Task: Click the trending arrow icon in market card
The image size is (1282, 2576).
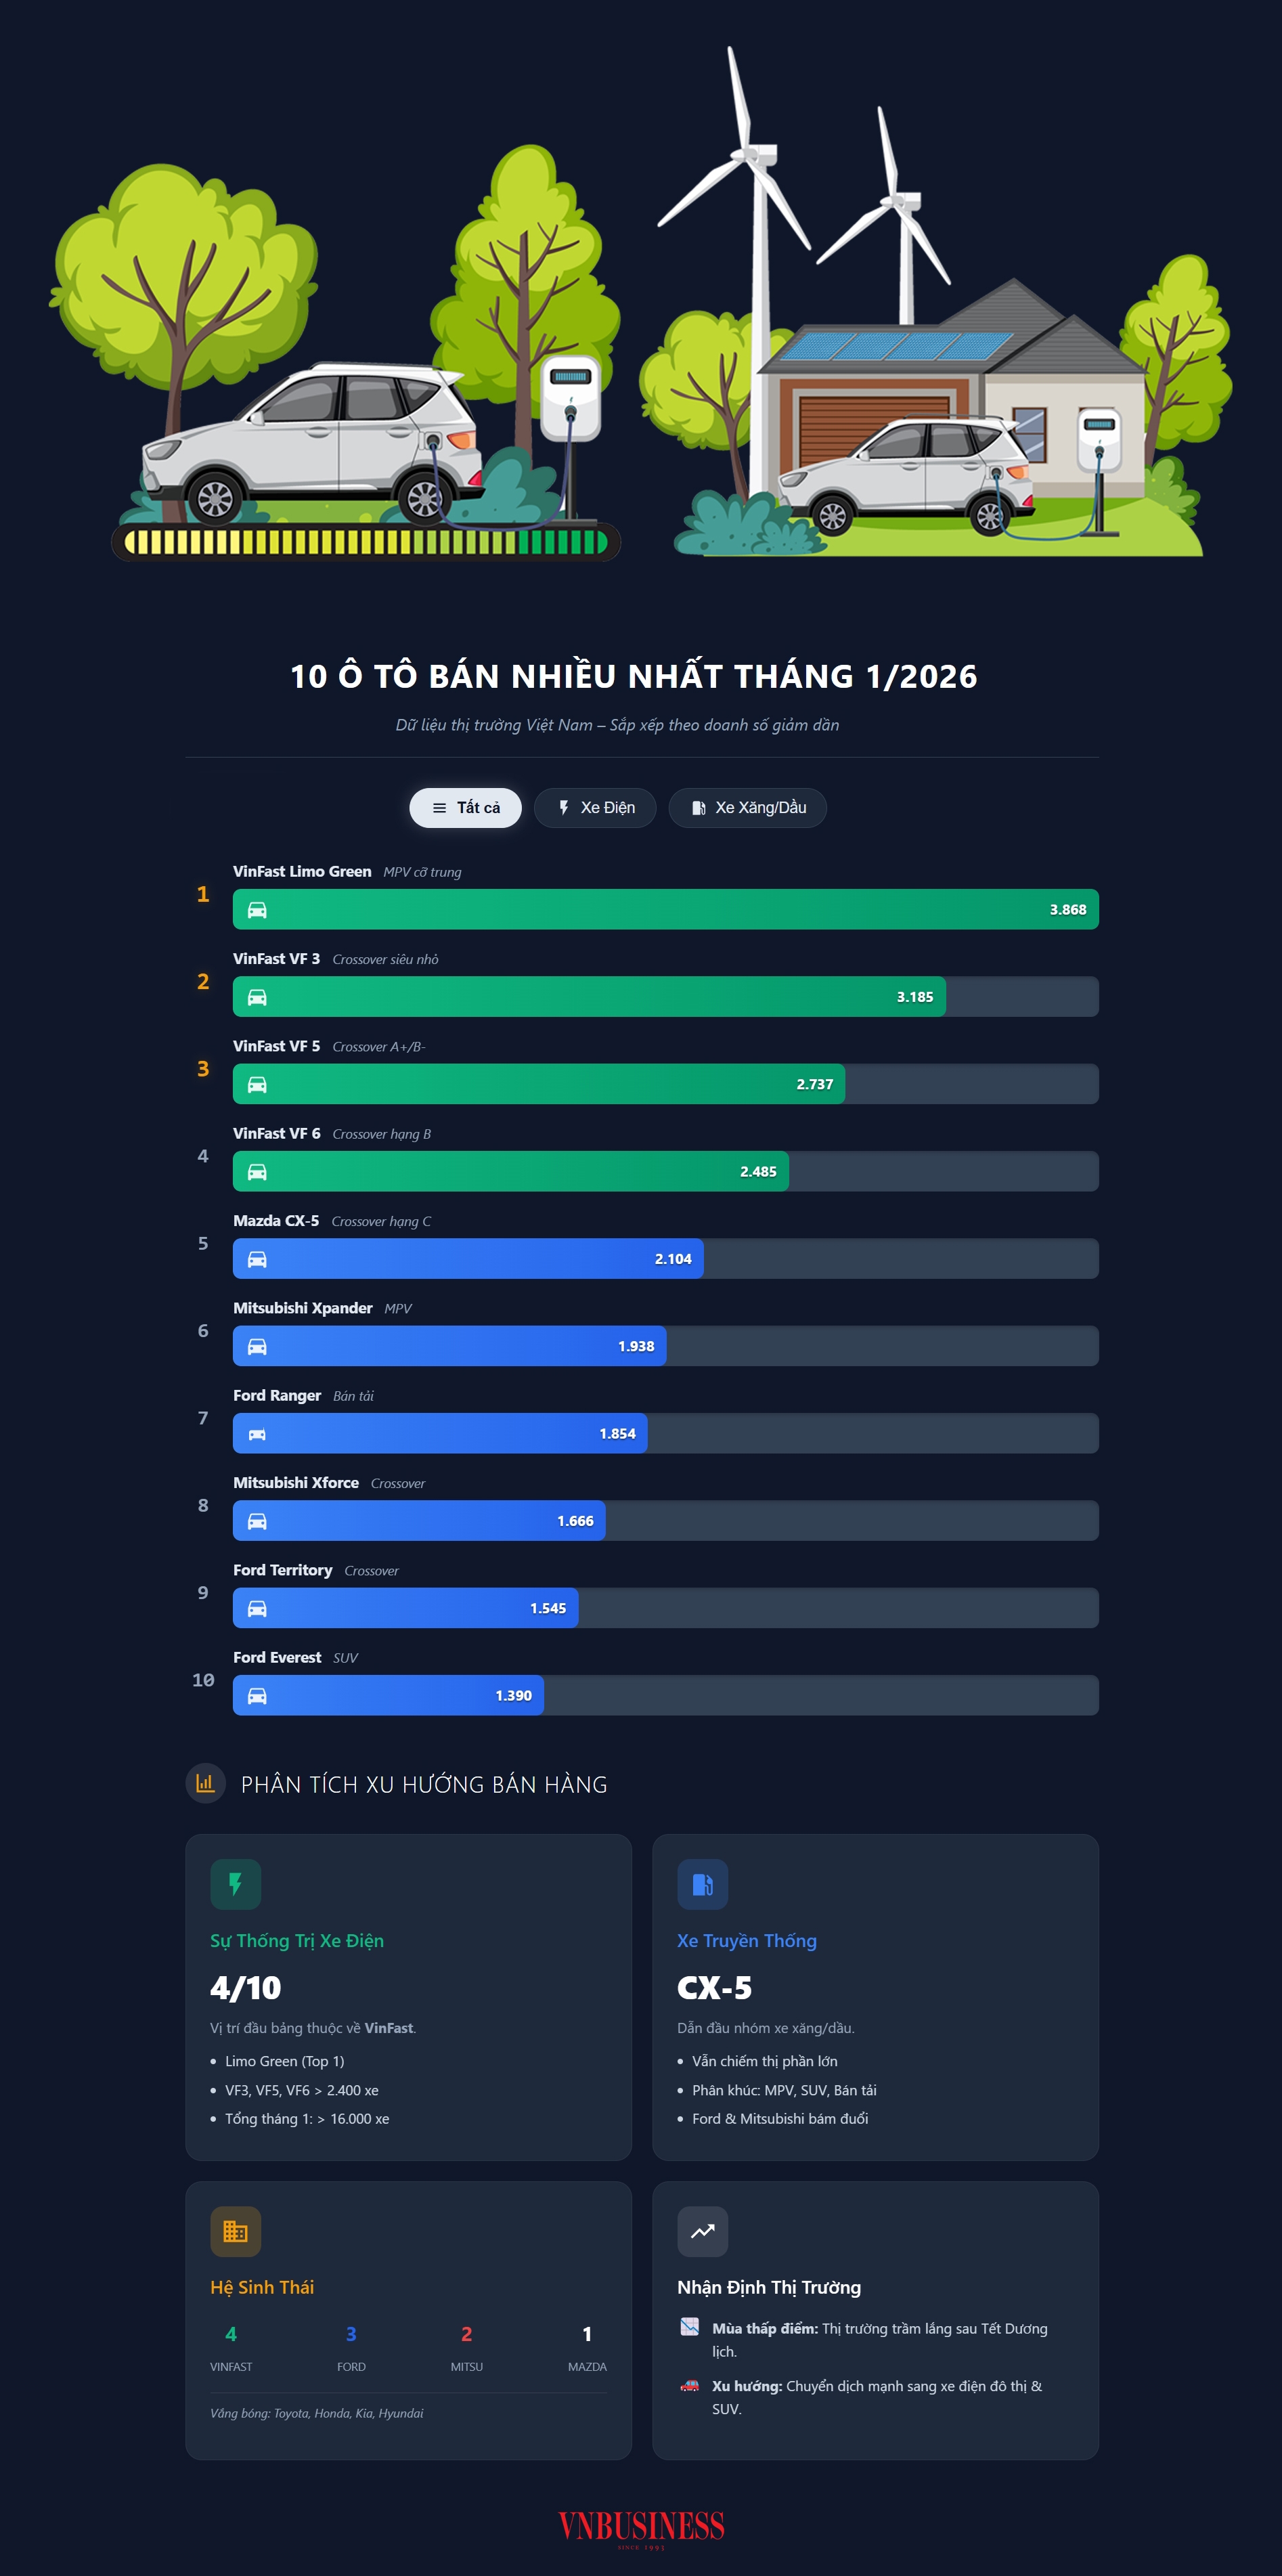Action: point(702,2231)
